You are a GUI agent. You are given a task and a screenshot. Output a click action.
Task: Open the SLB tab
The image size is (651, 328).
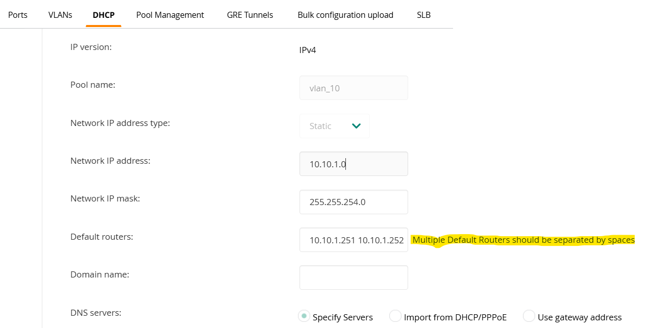point(423,15)
